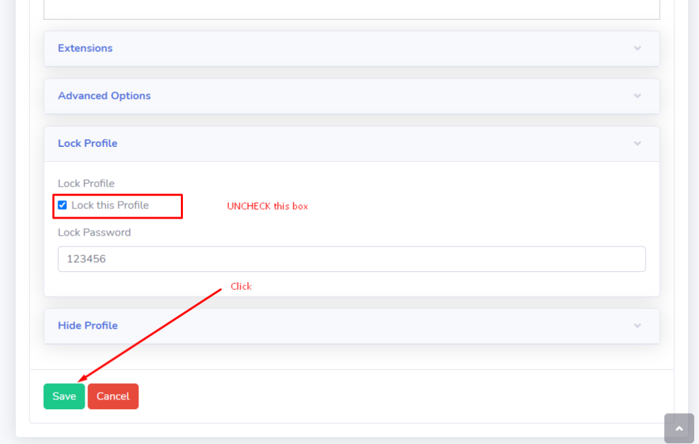Expand the Hide Profile chevron
The width and height of the screenshot is (699, 444).
coord(638,326)
